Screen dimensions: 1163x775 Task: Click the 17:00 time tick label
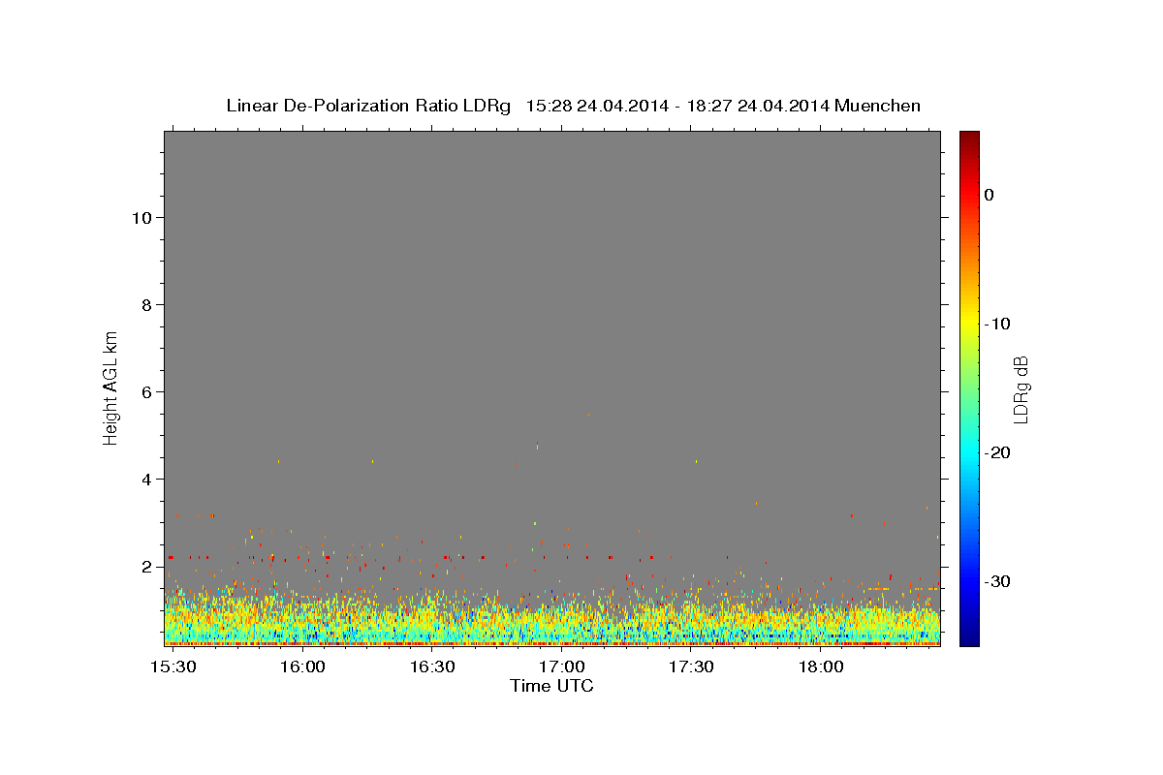click(x=562, y=667)
